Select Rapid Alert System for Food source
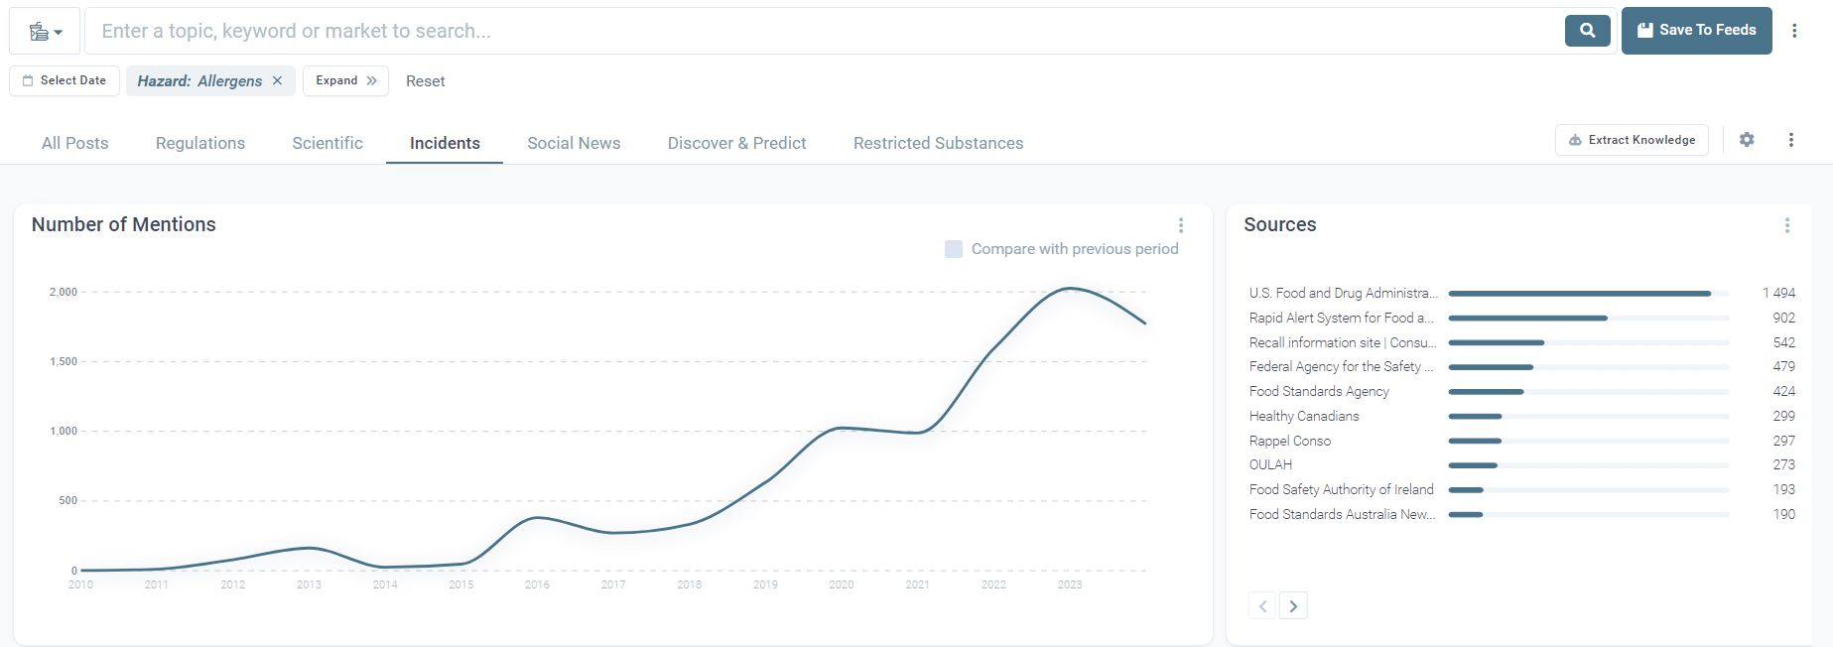 tap(1342, 318)
